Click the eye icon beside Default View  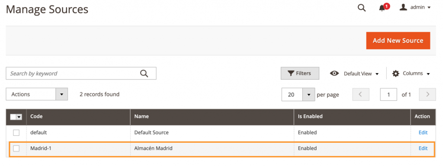pyautogui.click(x=334, y=74)
